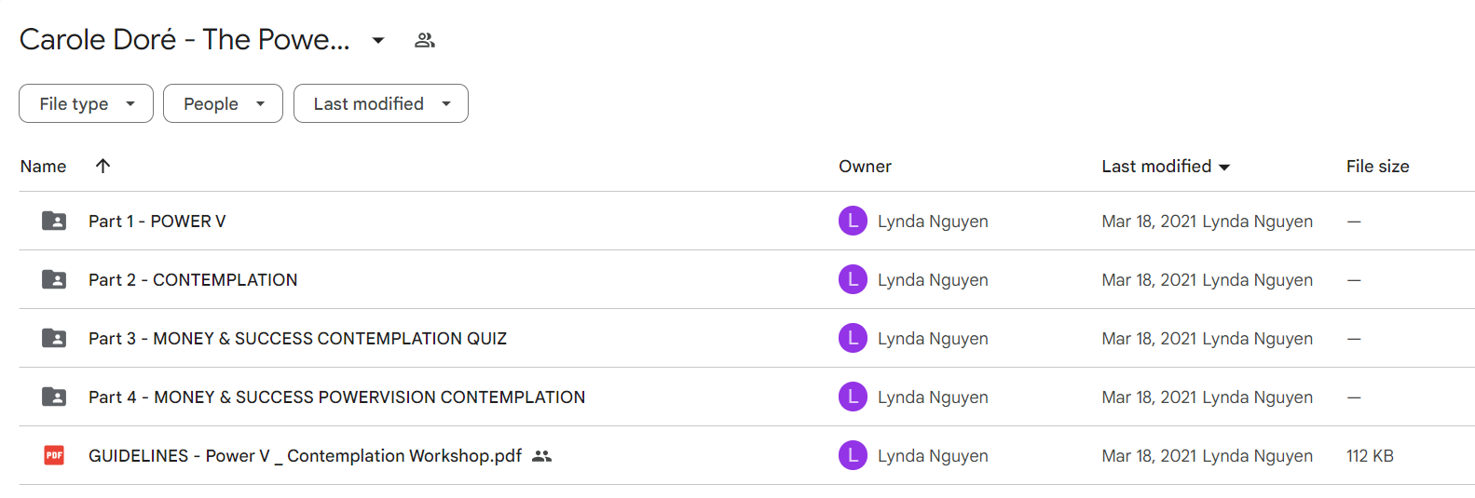Sort by the Name column header
Screen dimensions: 1475x498
[x=43, y=166]
